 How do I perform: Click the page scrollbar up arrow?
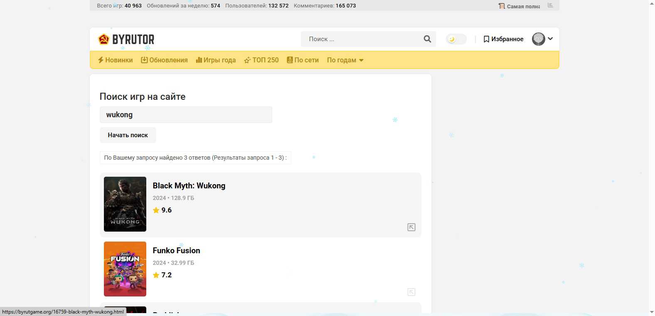click(652, 3)
